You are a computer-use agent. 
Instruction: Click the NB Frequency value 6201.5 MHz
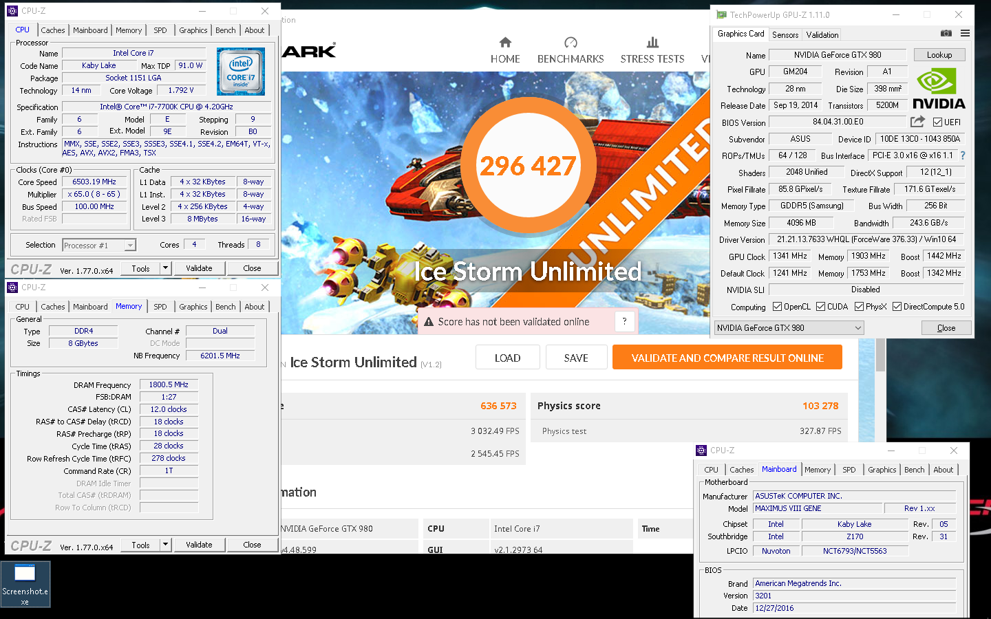[220, 356]
